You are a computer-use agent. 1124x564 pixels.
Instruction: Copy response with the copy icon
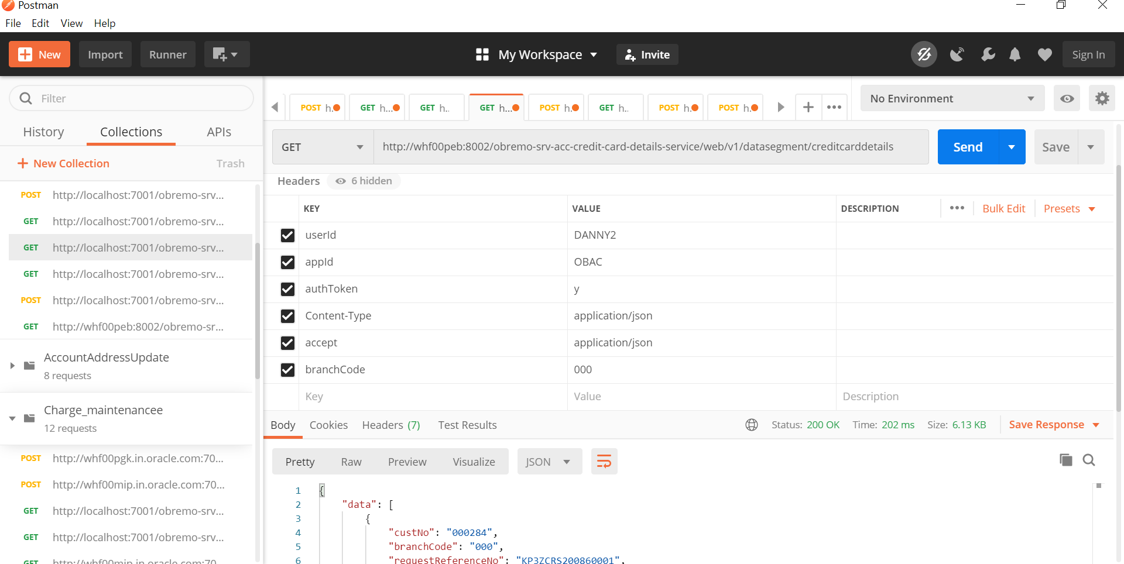(x=1065, y=460)
